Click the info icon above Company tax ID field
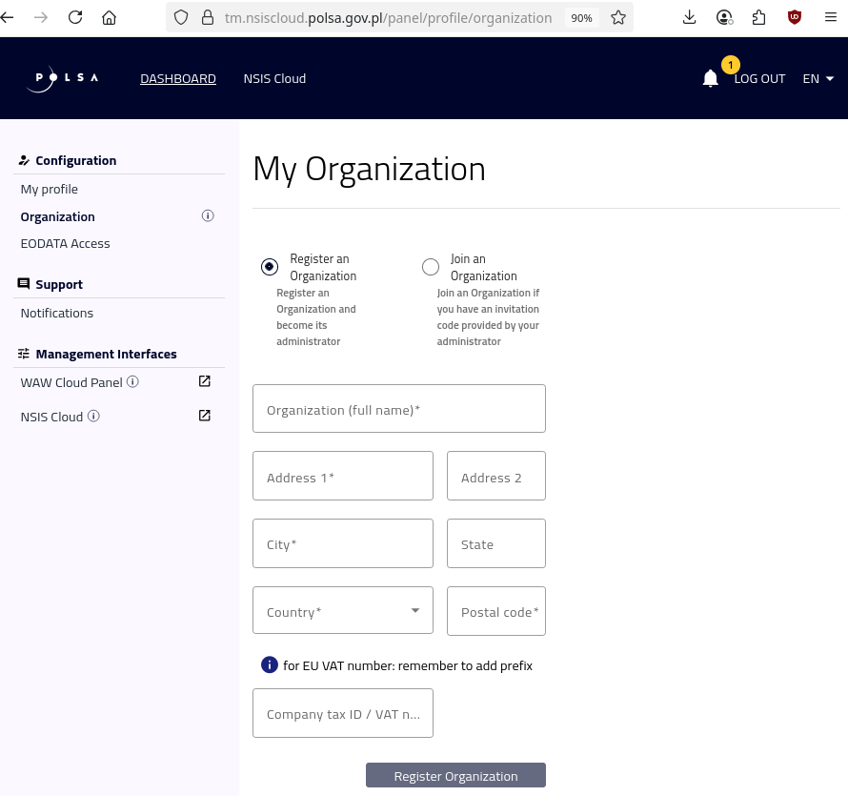This screenshot has height=796, width=848. (270, 664)
